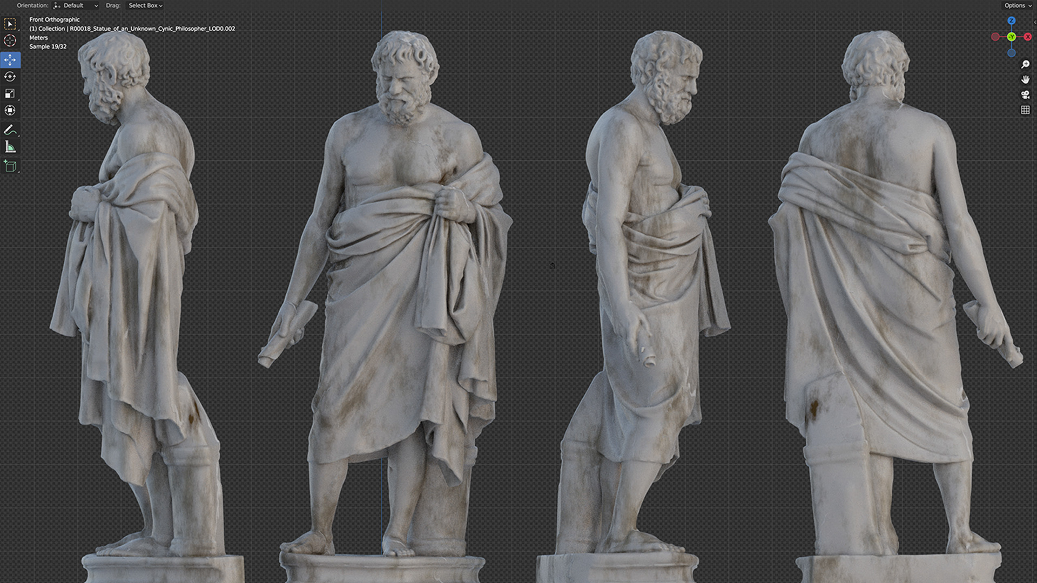The image size is (1037, 583).
Task: Click the faded negative Z axis ball
Action: [x=1012, y=53]
